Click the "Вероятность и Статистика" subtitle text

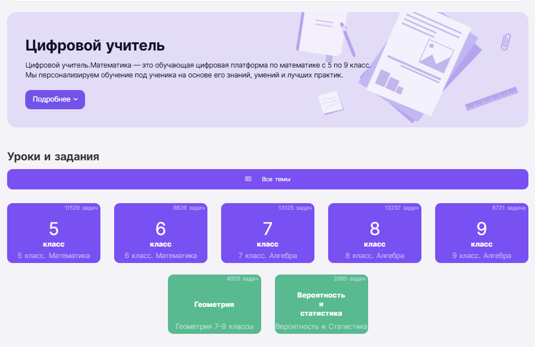322,327
